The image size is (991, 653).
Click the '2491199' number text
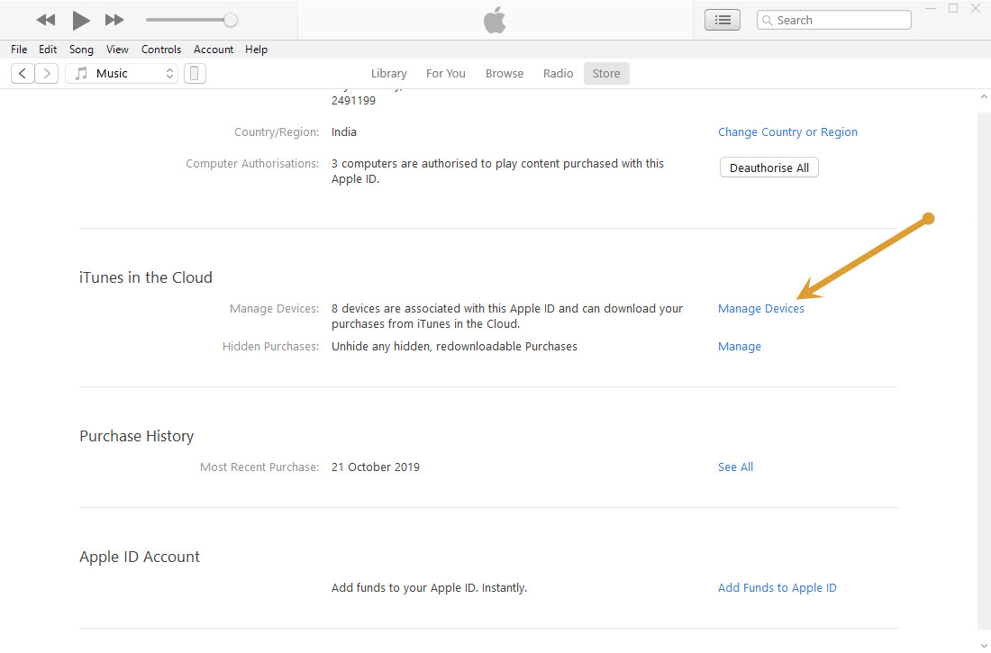[353, 101]
